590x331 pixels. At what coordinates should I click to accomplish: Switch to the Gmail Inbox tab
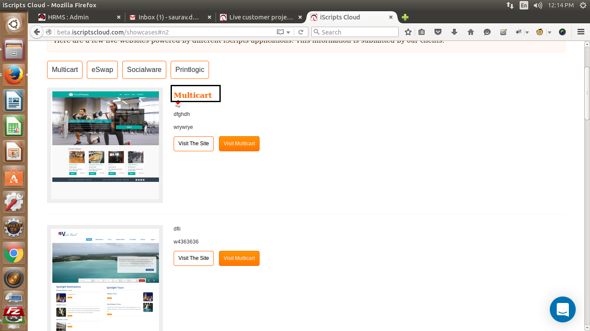coord(168,17)
